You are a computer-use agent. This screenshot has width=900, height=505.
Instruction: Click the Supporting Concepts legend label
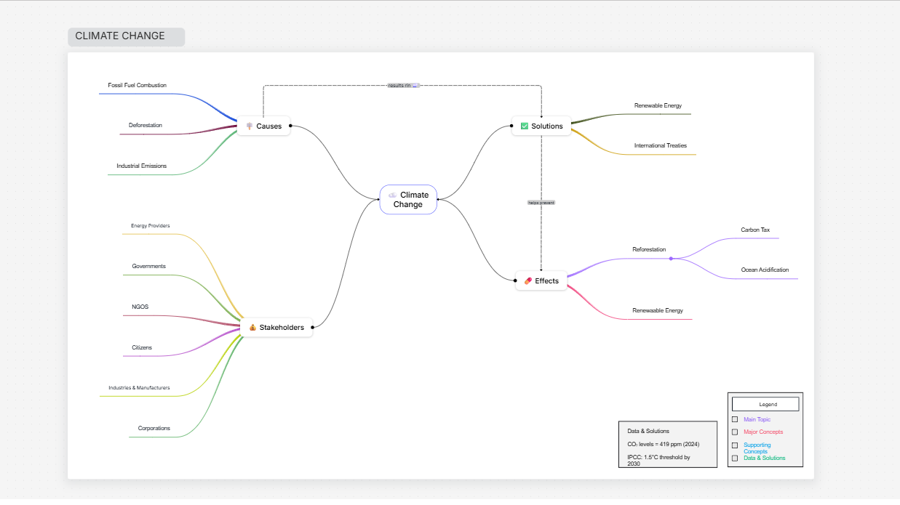coord(757,448)
